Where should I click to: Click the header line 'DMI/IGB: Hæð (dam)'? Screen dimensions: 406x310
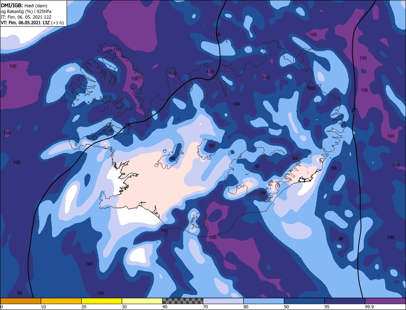[24, 6]
